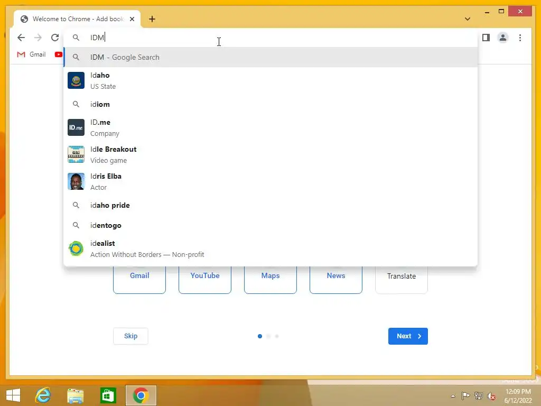Select the YouTube bookmark card
Image resolution: width=541 pixels, height=406 pixels.
point(205,280)
